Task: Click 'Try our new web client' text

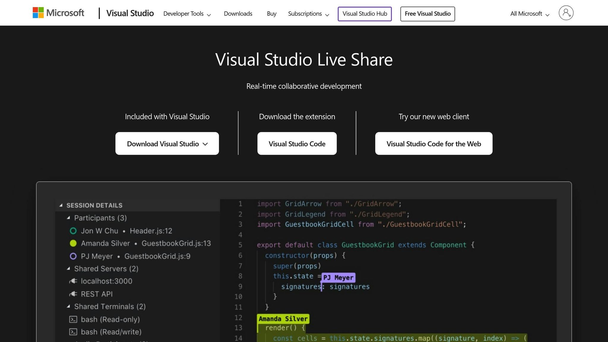Action: (x=434, y=117)
